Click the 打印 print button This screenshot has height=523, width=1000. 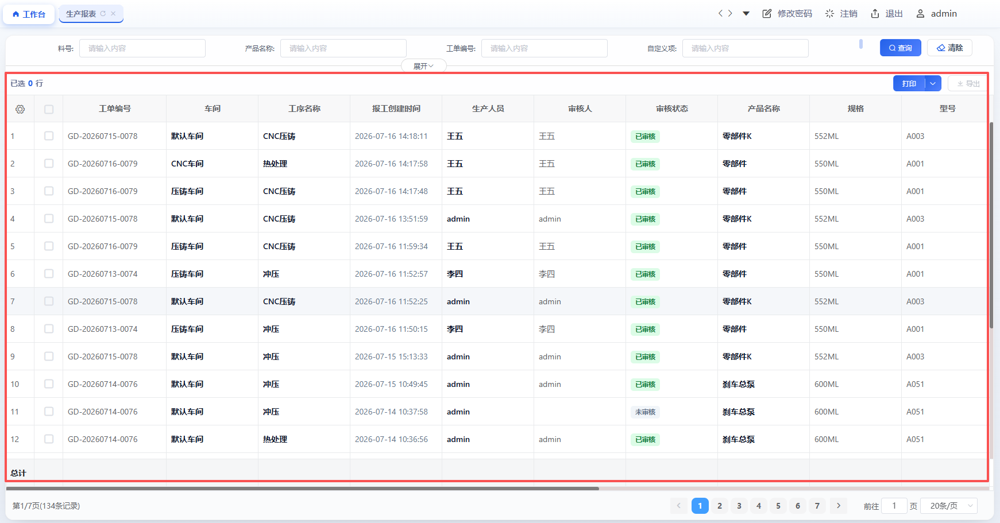click(909, 83)
